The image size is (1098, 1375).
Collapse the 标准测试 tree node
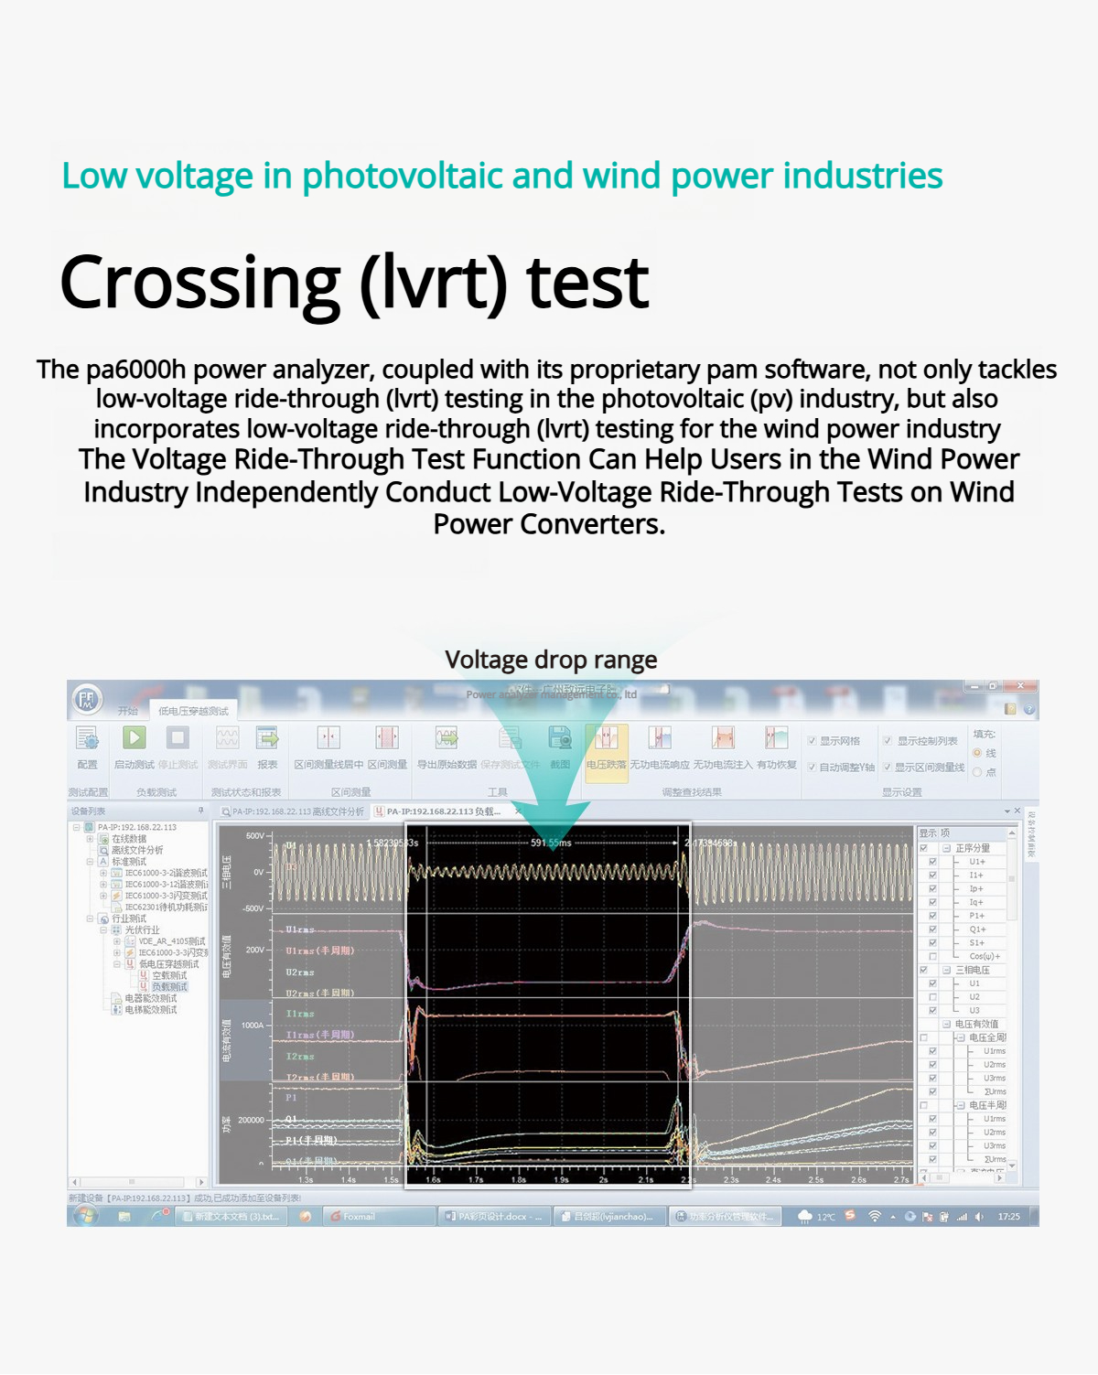pyautogui.click(x=90, y=862)
